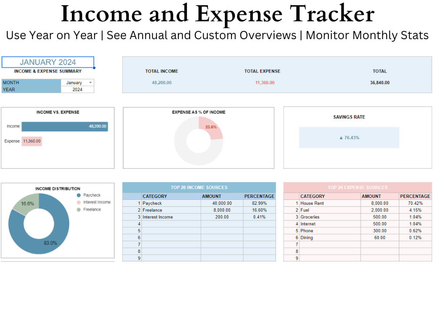Select the Freelance row in income table
The width and height of the screenshot is (435, 326).
point(199,210)
